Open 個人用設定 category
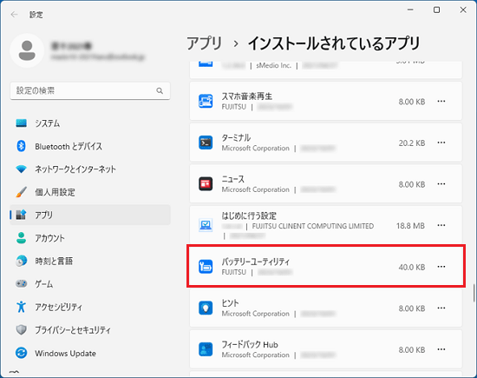The height and width of the screenshot is (378, 477). [90, 192]
